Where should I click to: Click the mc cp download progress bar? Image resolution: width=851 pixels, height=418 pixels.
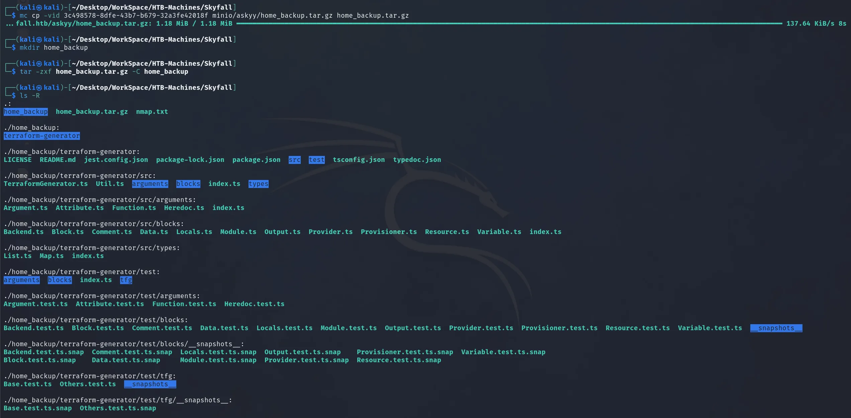[x=509, y=24]
